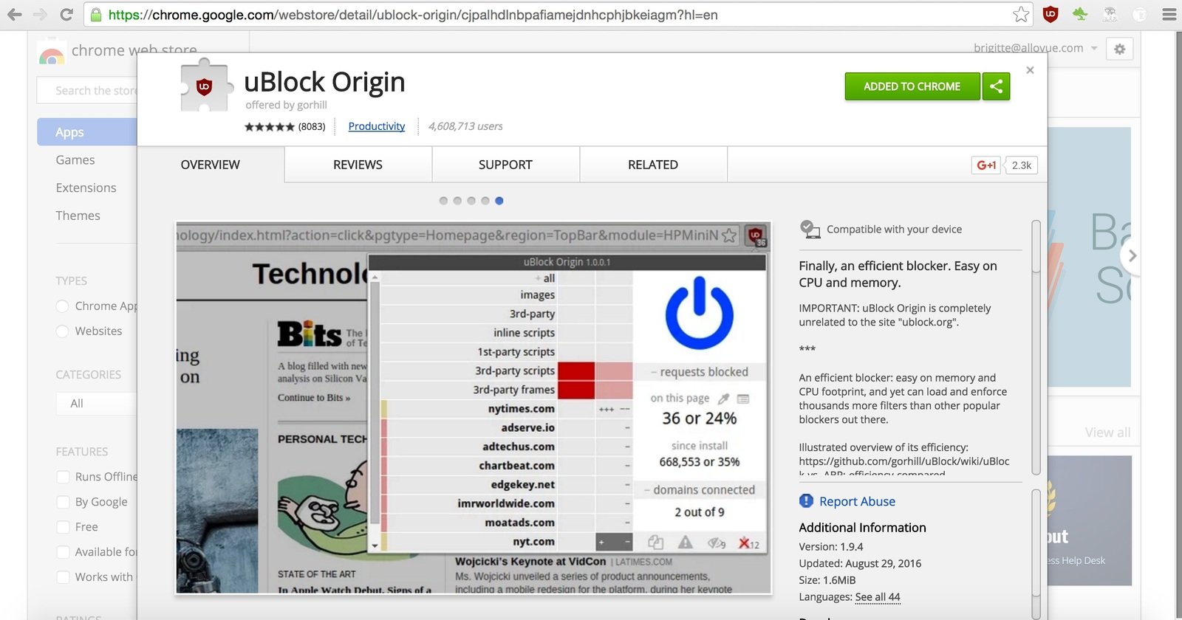Image resolution: width=1182 pixels, height=620 pixels.
Task: Click the Report Abuse link
Action: [857, 501]
